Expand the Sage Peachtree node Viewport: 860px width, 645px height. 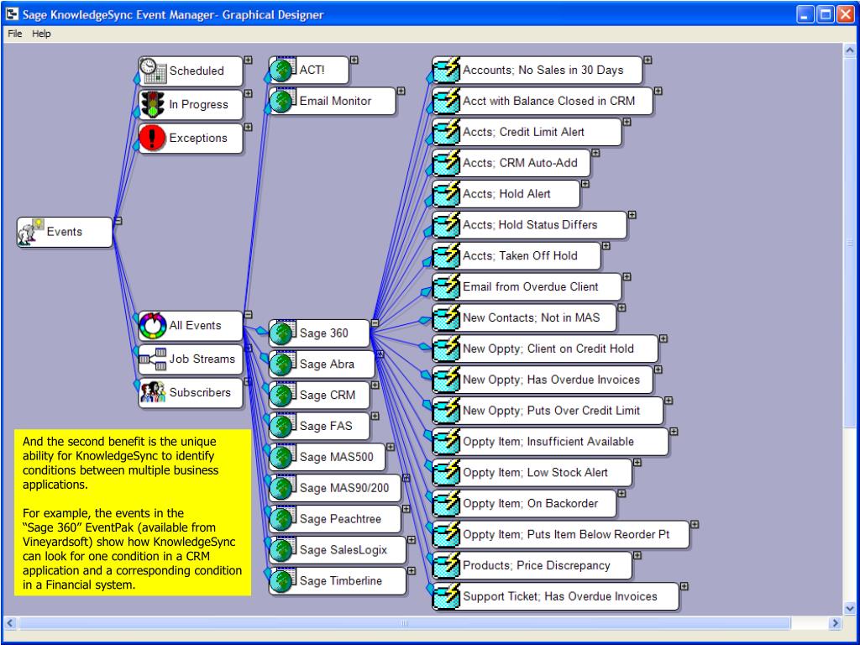[x=406, y=509]
